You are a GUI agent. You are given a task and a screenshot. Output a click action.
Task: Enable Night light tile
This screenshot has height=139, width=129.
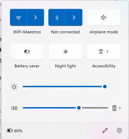tap(65, 51)
